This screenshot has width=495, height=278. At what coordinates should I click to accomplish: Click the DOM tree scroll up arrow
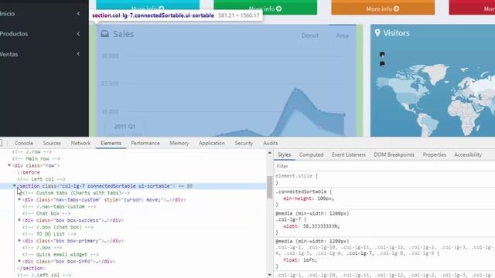point(270,153)
